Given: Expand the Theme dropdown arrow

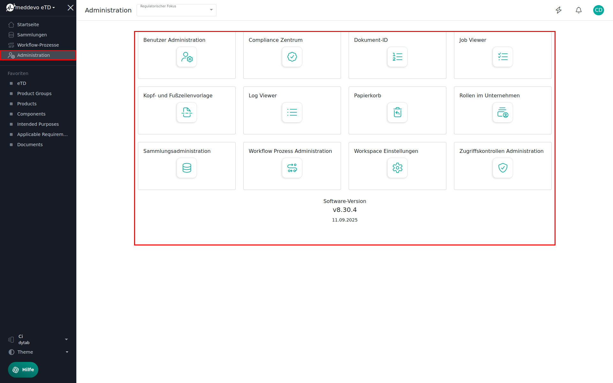Looking at the screenshot, I should point(67,352).
